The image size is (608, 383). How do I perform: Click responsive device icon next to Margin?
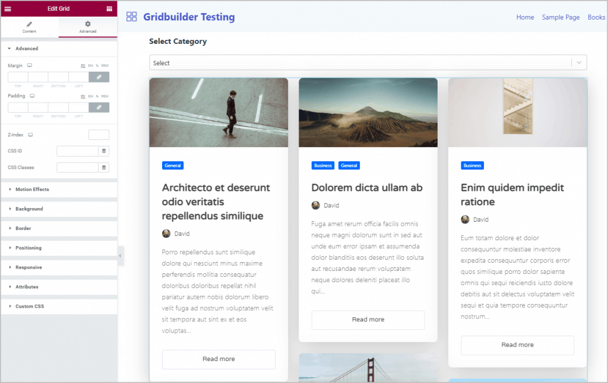tap(29, 65)
